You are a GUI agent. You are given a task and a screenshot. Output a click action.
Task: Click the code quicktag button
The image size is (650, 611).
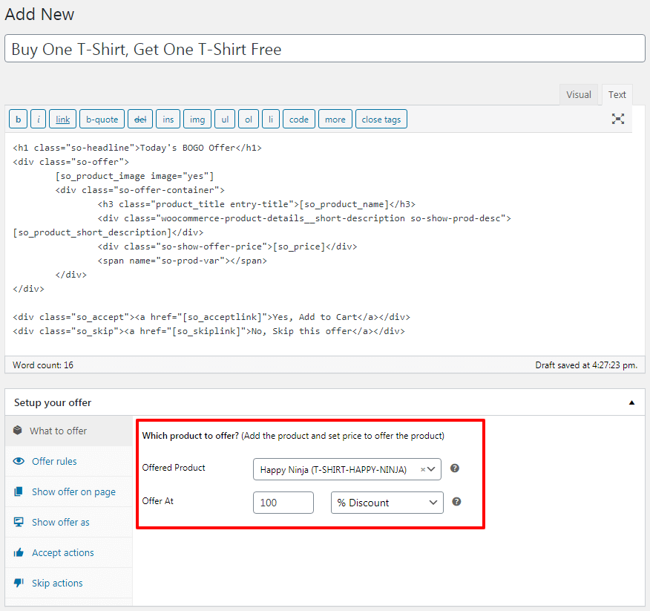(x=299, y=119)
